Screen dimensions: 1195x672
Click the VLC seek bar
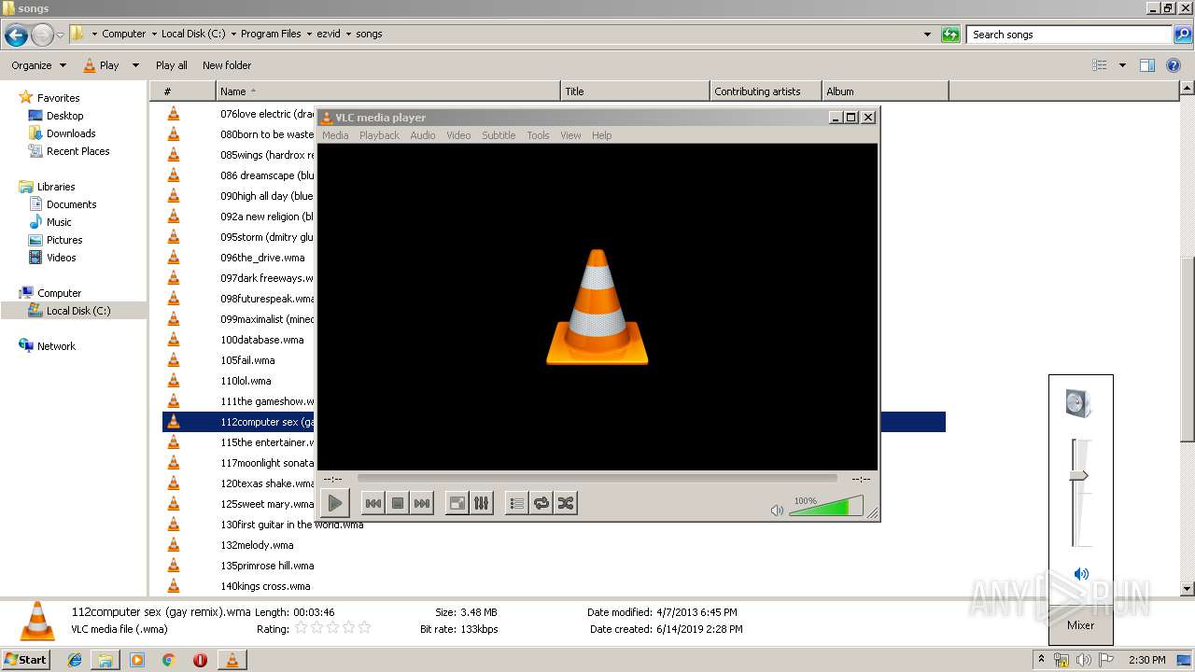tap(597, 479)
